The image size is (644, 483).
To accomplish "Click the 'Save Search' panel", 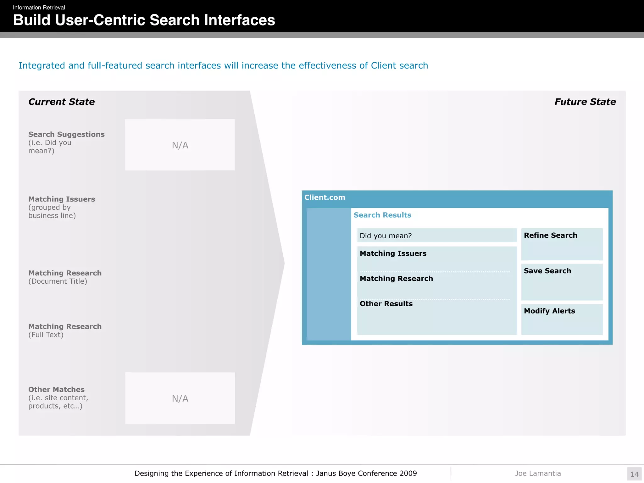I will 562,282.
